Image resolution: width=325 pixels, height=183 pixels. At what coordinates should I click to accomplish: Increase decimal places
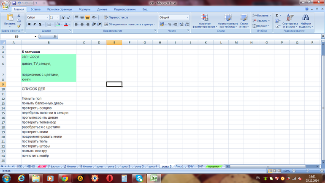[181, 24]
